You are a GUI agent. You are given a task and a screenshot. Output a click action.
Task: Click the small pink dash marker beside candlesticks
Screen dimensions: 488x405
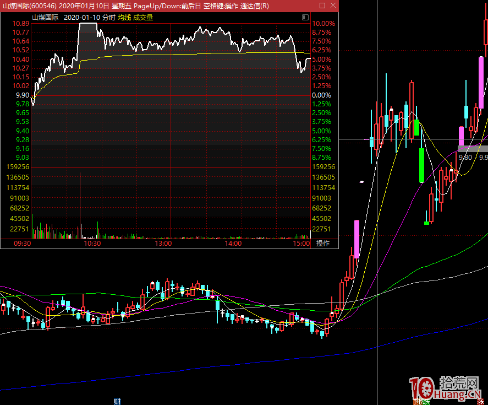click(x=361, y=182)
